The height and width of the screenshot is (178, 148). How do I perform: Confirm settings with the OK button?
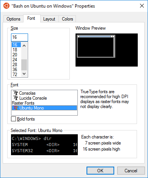[100, 170]
